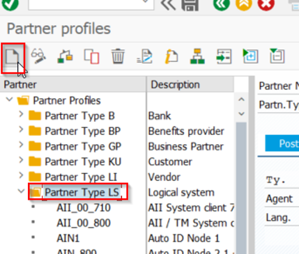Viewport: 299px width, 254px height.
Task: Click the hierarchy tree structure icon
Action: 197,56
